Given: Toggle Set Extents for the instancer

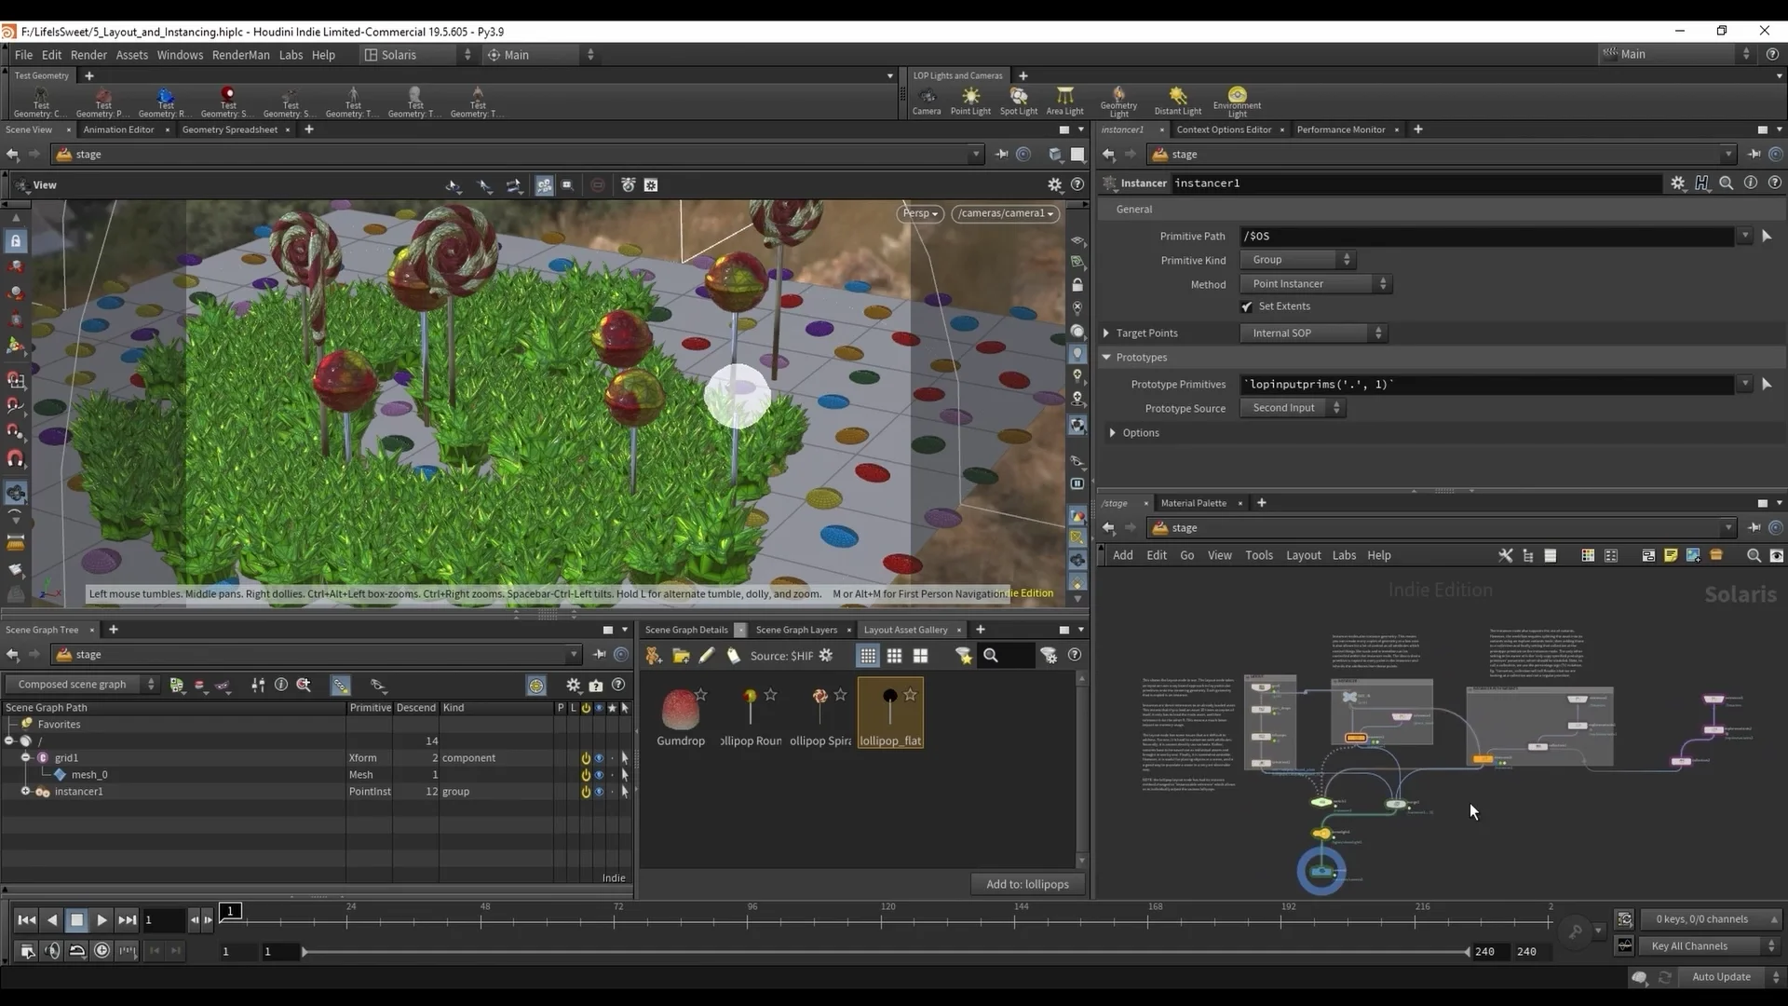Looking at the screenshot, I should (x=1246, y=306).
